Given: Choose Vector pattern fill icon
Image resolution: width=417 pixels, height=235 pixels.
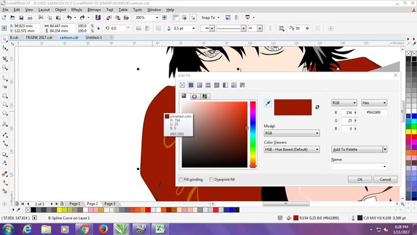Looking at the screenshot, I should coord(208,85).
